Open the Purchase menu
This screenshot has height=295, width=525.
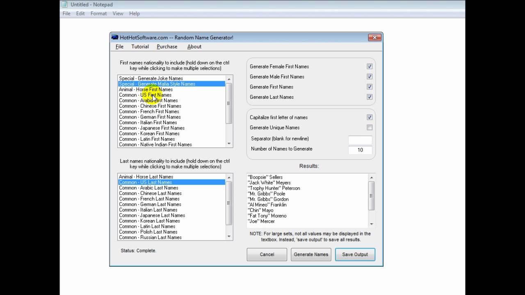tap(167, 47)
